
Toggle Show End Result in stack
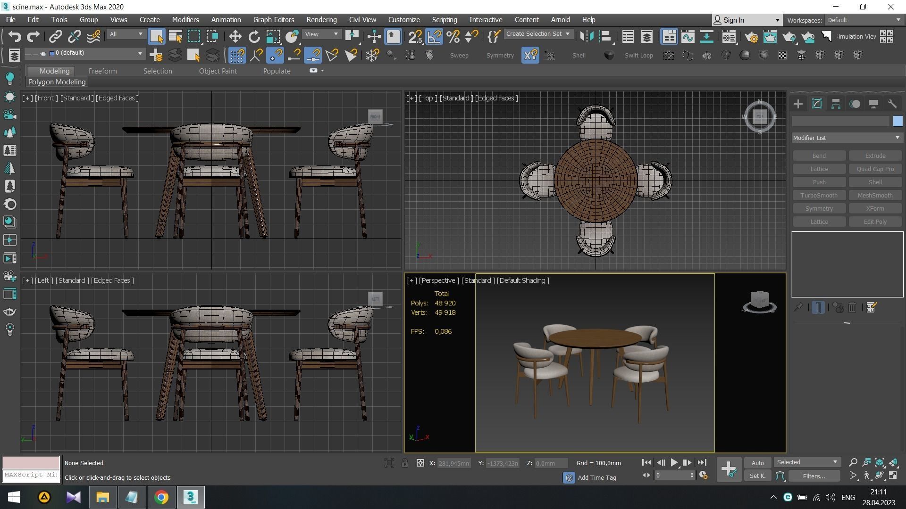818,308
